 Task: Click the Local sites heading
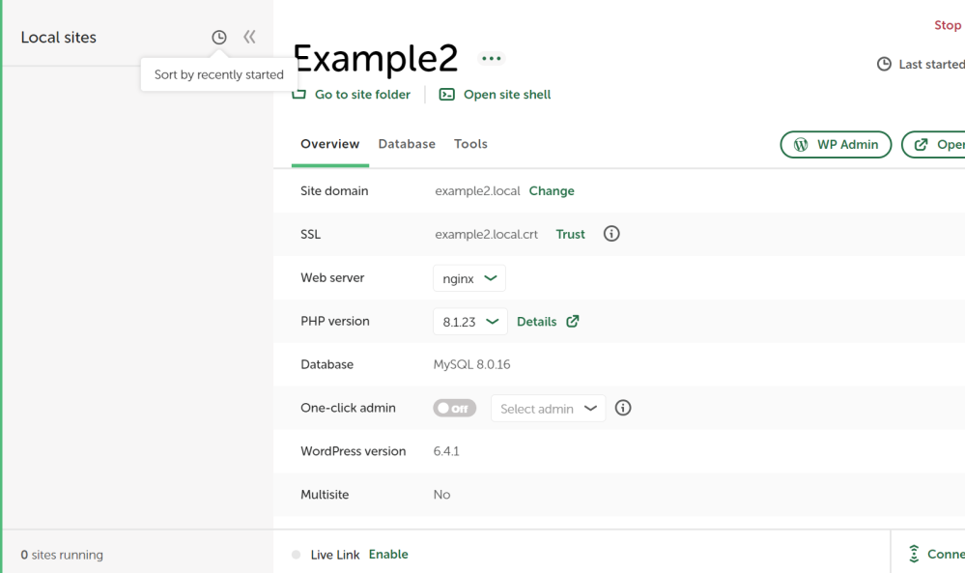[59, 37]
